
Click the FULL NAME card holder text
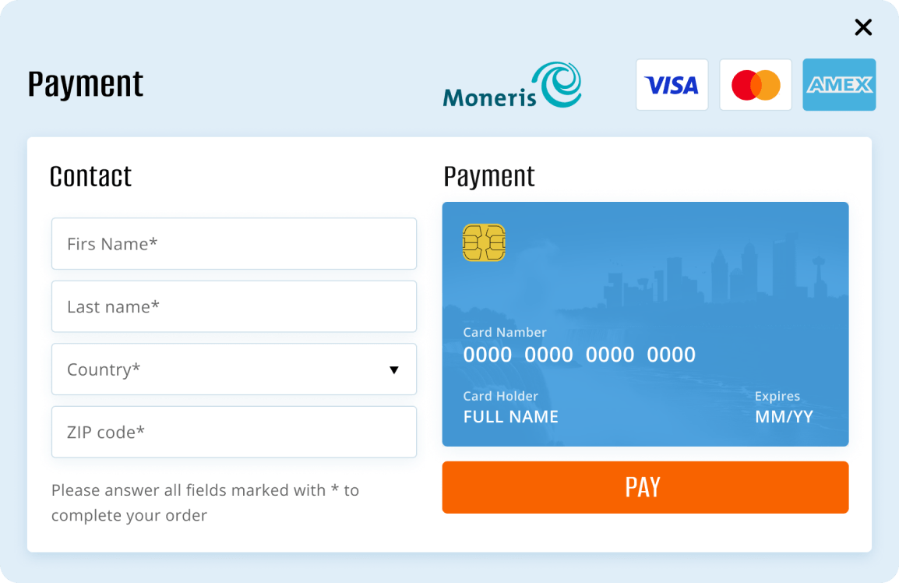(x=510, y=417)
